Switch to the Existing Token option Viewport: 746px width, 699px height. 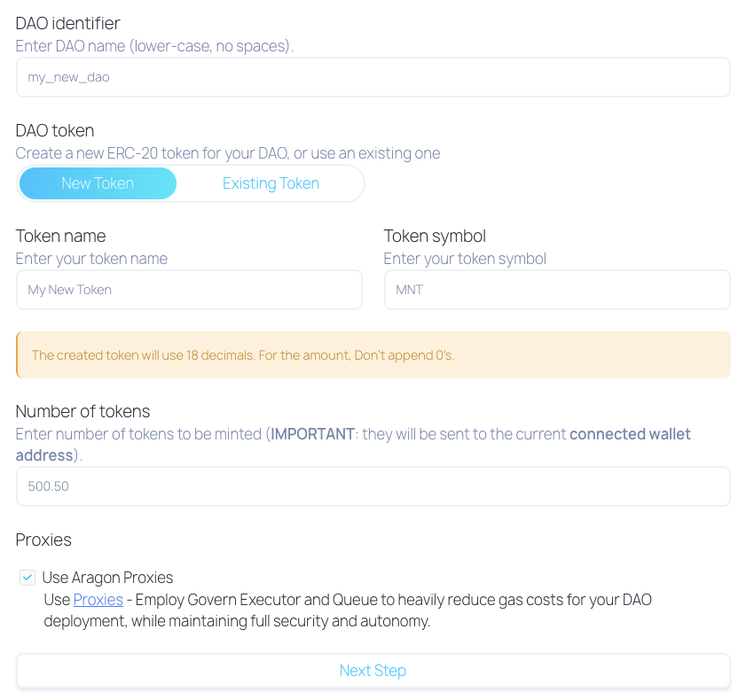tap(271, 183)
